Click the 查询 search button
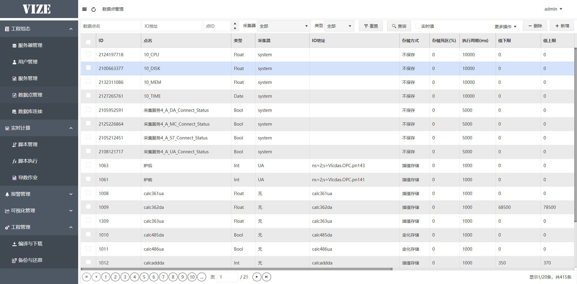This screenshot has height=284, width=577. click(x=399, y=26)
